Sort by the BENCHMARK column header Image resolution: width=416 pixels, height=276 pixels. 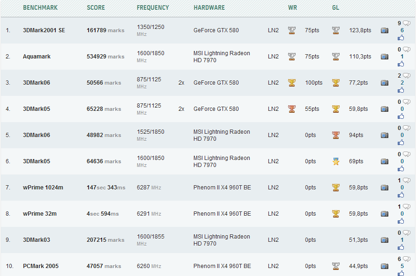tap(40, 7)
